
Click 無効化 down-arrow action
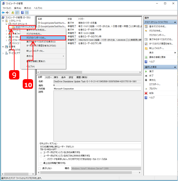pyautogui.click(x=152, y=80)
